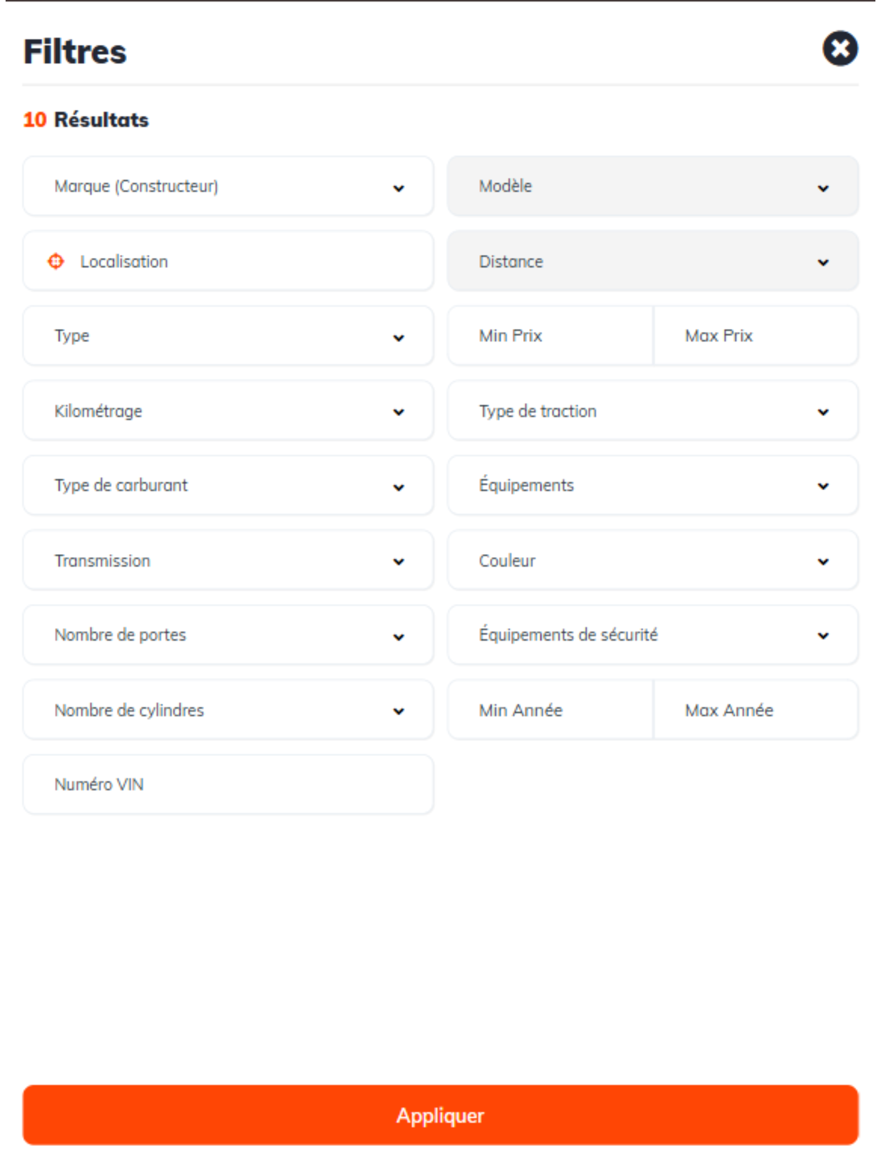Open the Équipements de sécurité dropdown
Image resolution: width=881 pixels, height=1176 pixels.
pyautogui.click(x=653, y=635)
